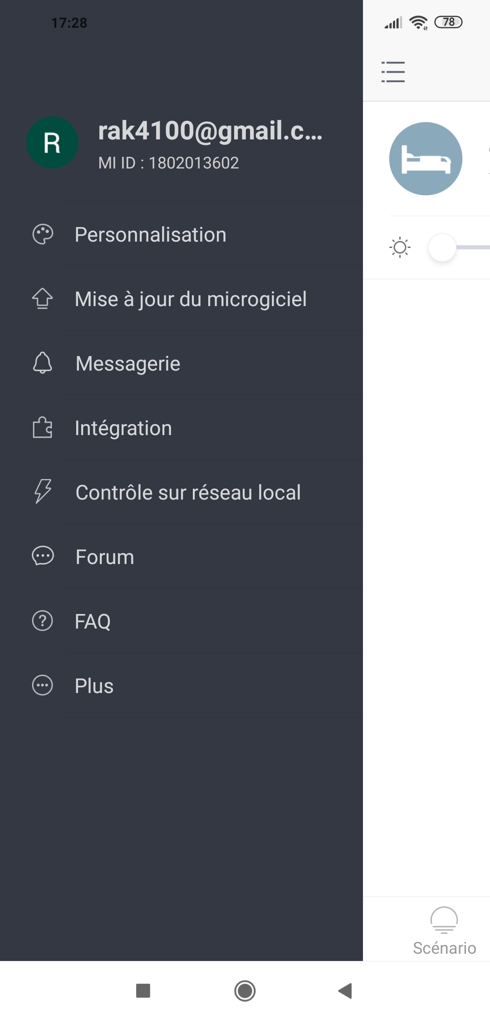Tap the green R profile avatar
490x1020 pixels.
(x=53, y=143)
